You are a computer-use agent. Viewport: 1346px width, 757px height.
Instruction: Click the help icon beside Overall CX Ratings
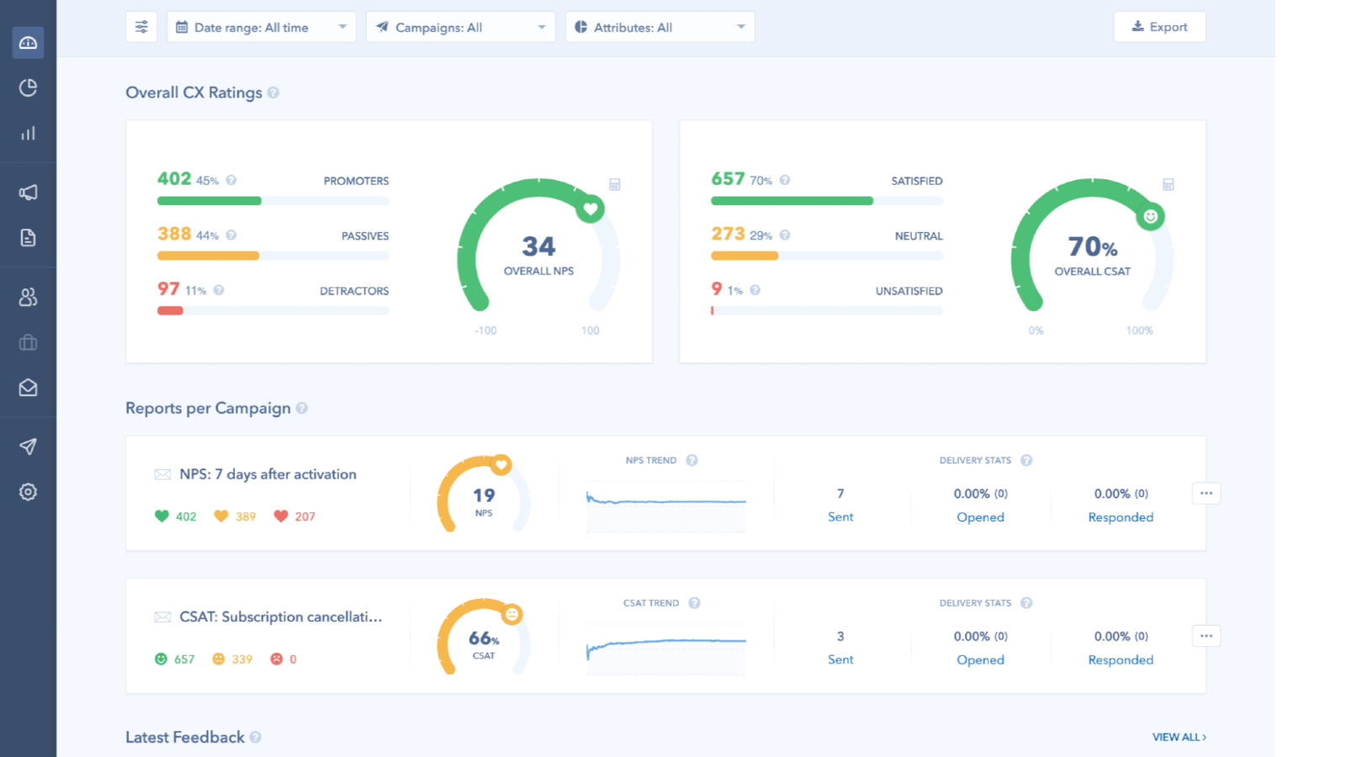[x=273, y=93]
